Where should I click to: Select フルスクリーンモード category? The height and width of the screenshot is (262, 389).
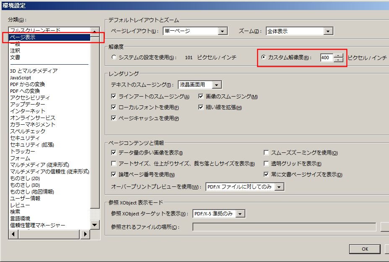tap(35, 30)
